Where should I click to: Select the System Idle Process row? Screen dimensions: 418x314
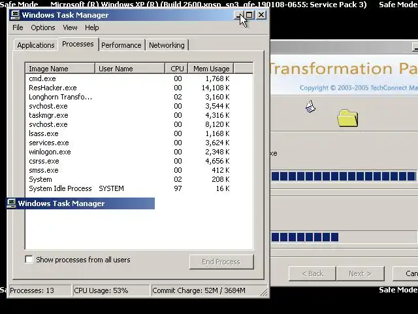point(139,188)
